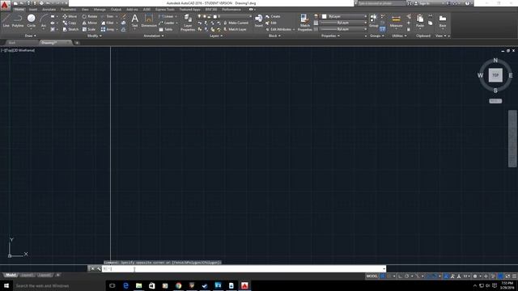Select the Arc tool
Screen dimensions: 518x291
[x=44, y=20]
